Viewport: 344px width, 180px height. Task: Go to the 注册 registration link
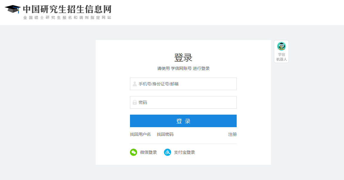click(x=233, y=134)
